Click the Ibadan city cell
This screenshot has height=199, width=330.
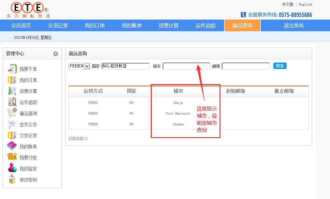pyautogui.click(x=178, y=124)
